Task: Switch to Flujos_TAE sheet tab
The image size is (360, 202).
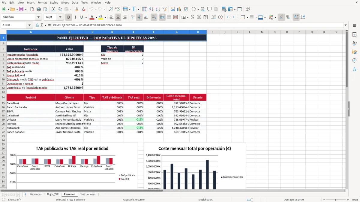Action: (53, 194)
